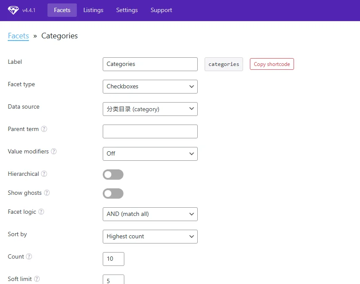Open the Value modifiers help tooltip icon
The width and height of the screenshot is (360, 284).
click(x=54, y=152)
